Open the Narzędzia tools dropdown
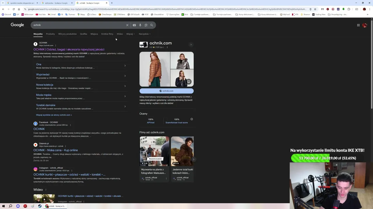The image size is (373, 209). (x=145, y=34)
